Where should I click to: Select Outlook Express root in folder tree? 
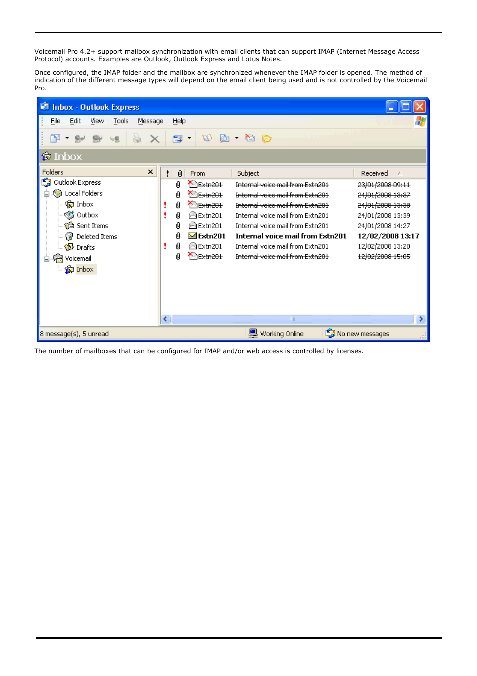[77, 183]
